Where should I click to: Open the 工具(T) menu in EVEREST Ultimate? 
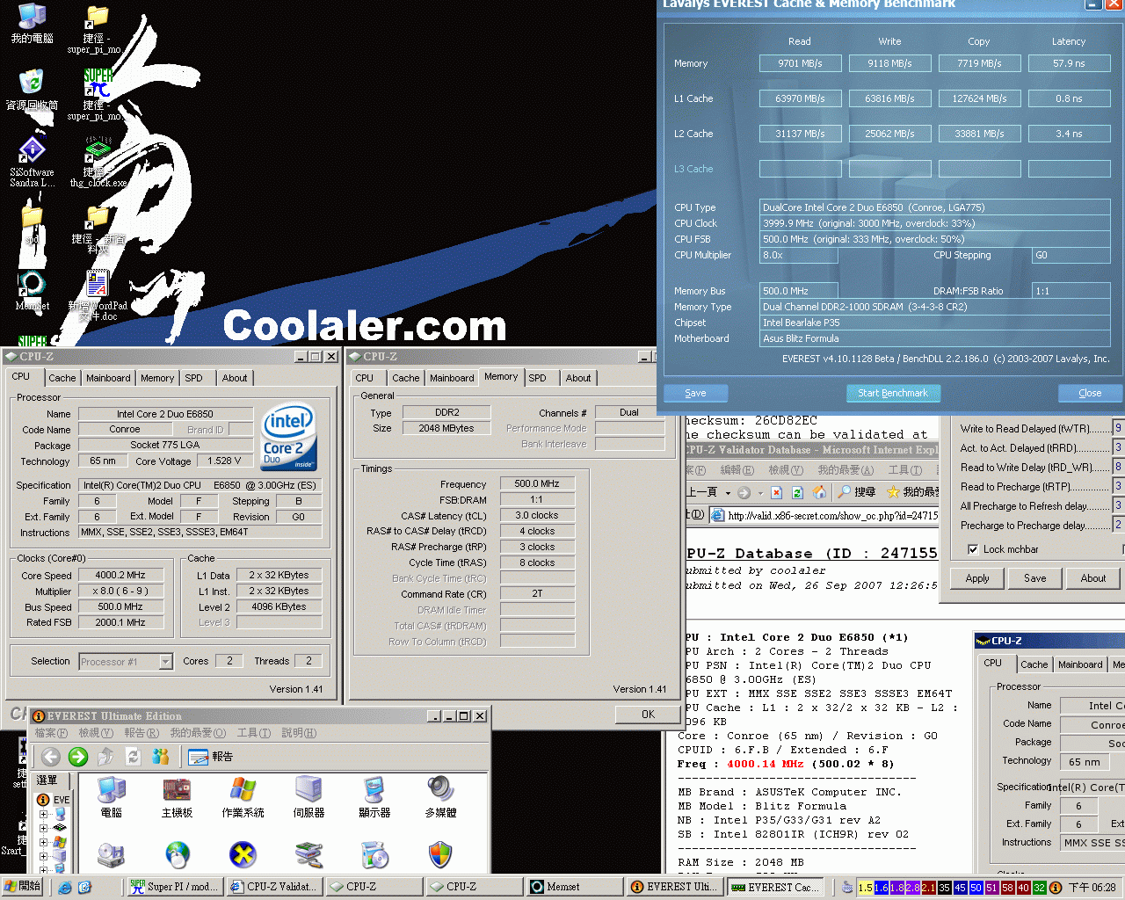pyautogui.click(x=254, y=732)
